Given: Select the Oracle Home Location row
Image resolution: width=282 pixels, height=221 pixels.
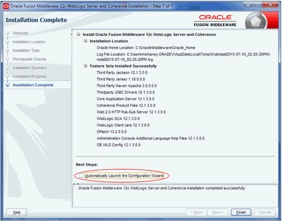Looking at the screenshot, I should click(x=146, y=48).
